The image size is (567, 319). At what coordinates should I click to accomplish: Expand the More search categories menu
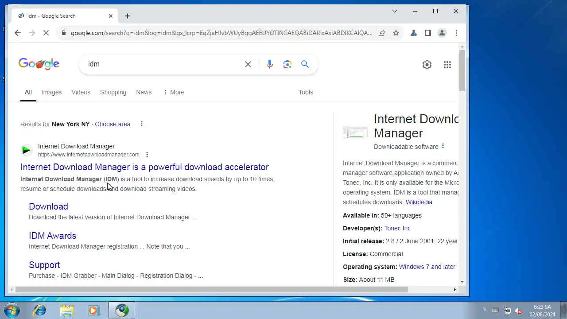click(x=174, y=92)
